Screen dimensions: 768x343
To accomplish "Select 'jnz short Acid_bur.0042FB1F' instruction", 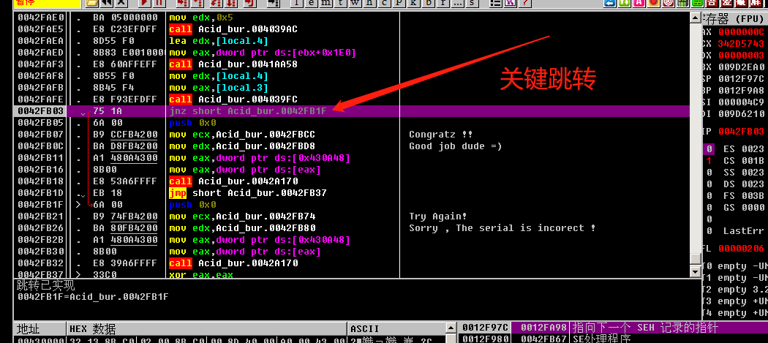I will click(x=248, y=111).
